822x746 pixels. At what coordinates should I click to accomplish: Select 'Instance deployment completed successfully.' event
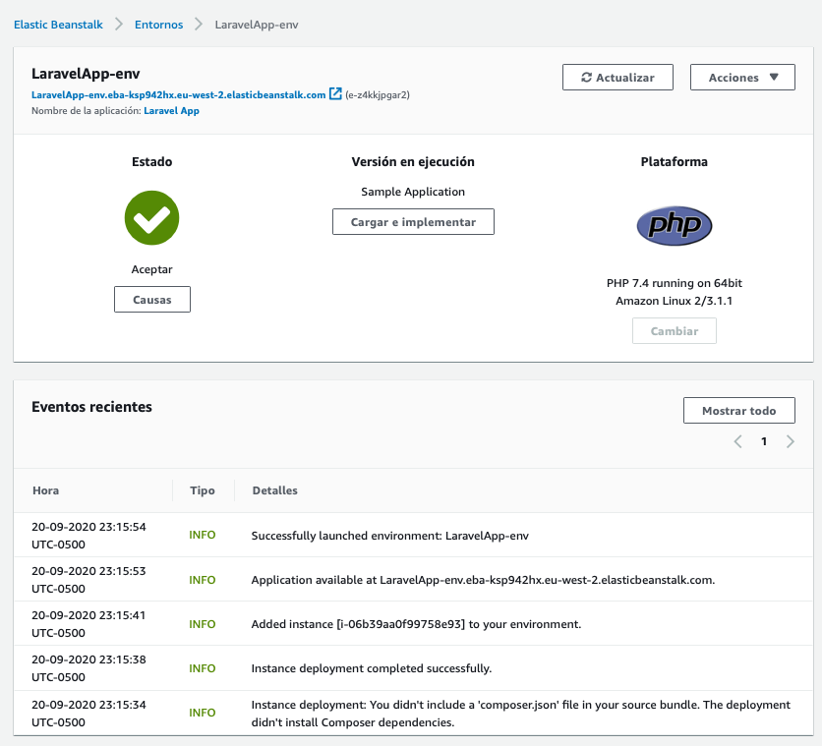(371, 668)
